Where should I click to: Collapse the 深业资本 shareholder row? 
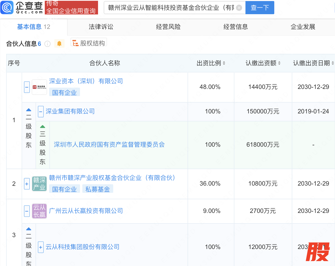pyautogui.click(x=27, y=87)
